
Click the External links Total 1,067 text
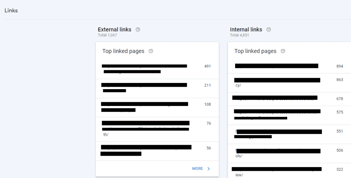(107, 35)
